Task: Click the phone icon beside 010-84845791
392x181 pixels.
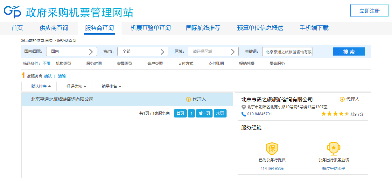Action: pos(244,114)
